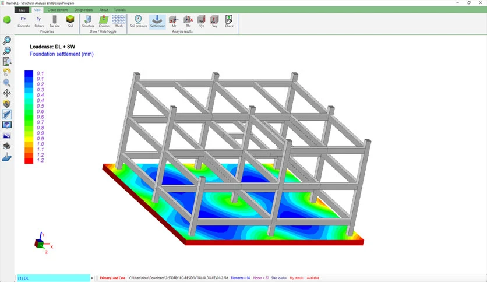Click the green sphere run button
The image size is (487, 282).
coord(7,20)
